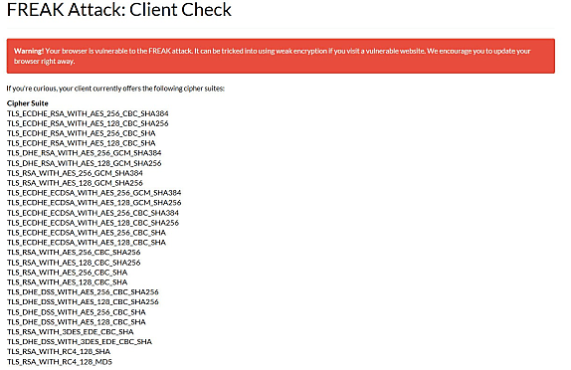Image resolution: width=571 pixels, height=370 pixels.
Task: Select the TLS_DHE_DSS_WITH_AES_128_CBC_SHA entry
Action: pos(77,322)
